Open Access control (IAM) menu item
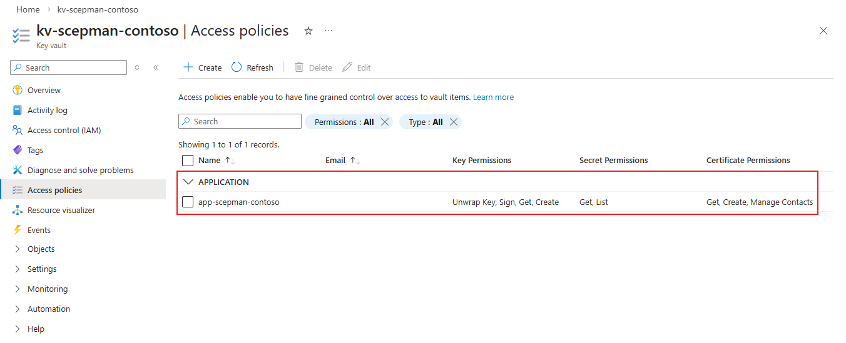Viewport: 846px width, 343px height. tap(64, 130)
